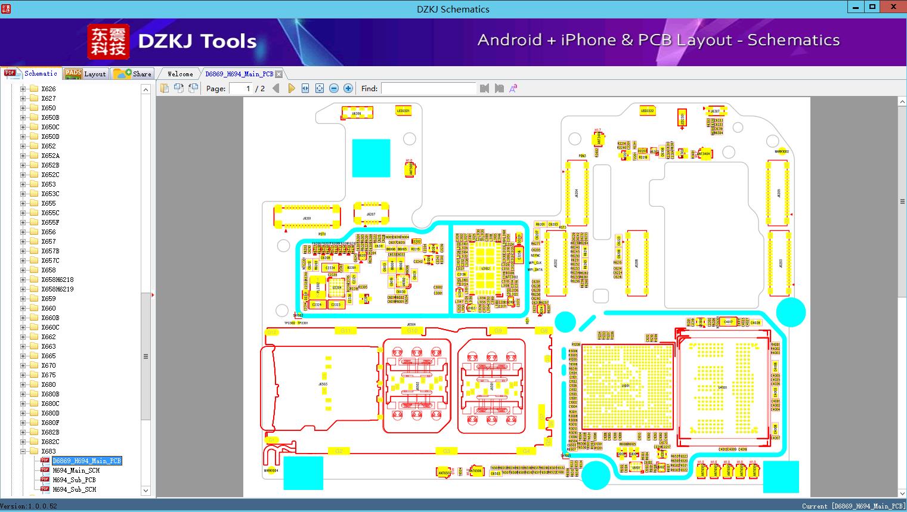907x512 pixels.
Task: Expand the X660 folder
Action: click(x=23, y=308)
